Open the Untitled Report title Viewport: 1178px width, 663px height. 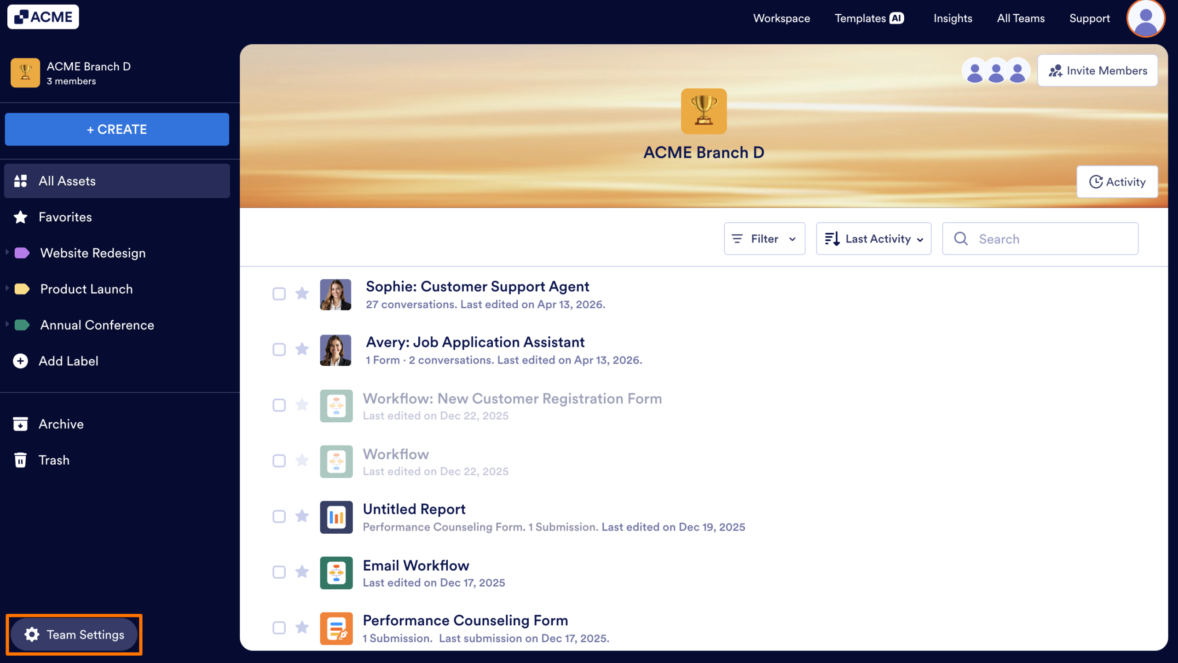pyautogui.click(x=414, y=509)
